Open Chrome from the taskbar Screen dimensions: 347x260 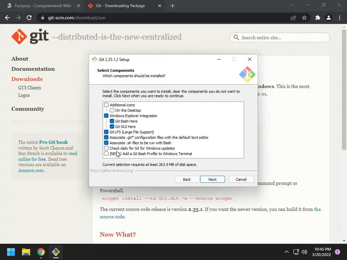pos(41,252)
